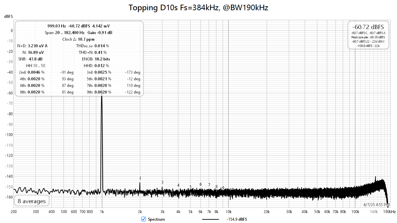The width and height of the screenshot is (397, 223).
Task: Click the 9th harmonic -122 deg phase
Action: [133, 92]
